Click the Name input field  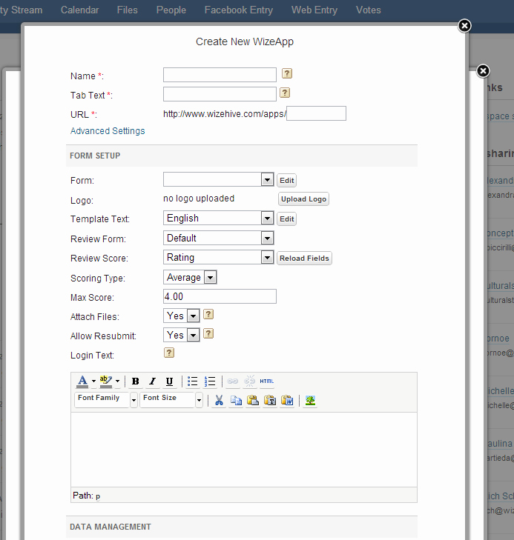(220, 75)
